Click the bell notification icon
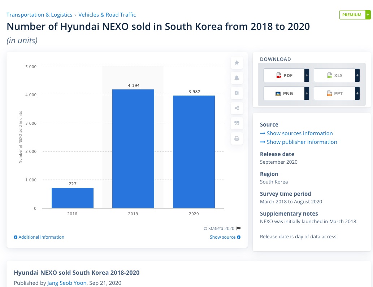This screenshot has width=373, height=287. pyautogui.click(x=237, y=78)
